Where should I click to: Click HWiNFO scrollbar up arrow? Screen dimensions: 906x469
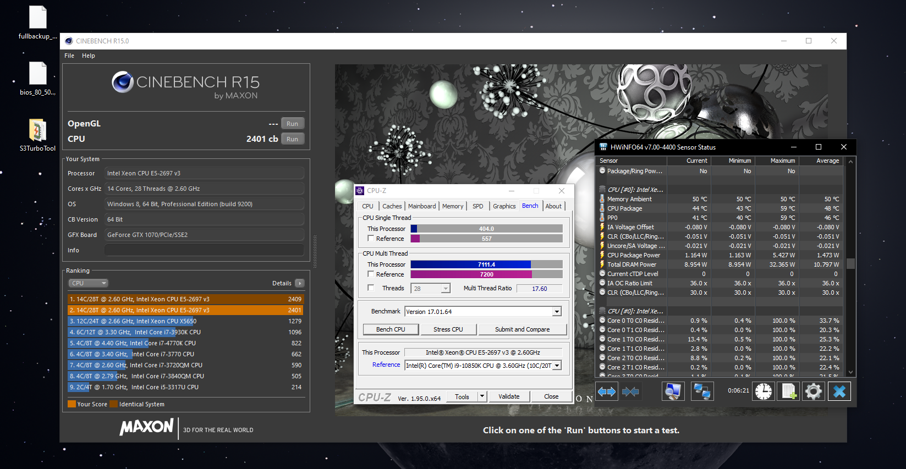pos(850,161)
